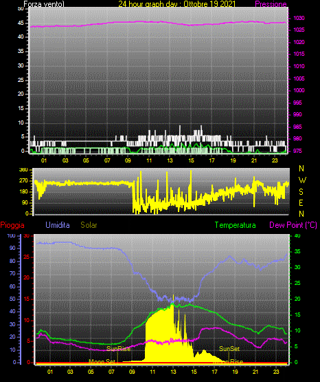Image resolution: width=320 pixels, height=382 pixels.
Task: Click the E wind direction letter
Action: point(301,202)
